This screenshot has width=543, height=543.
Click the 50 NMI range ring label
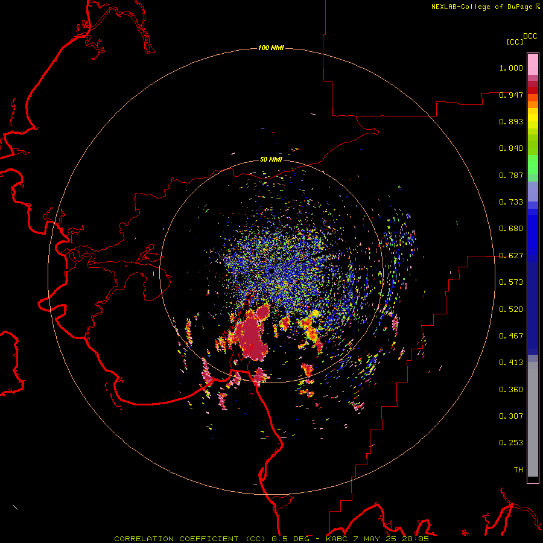coord(271,160)
